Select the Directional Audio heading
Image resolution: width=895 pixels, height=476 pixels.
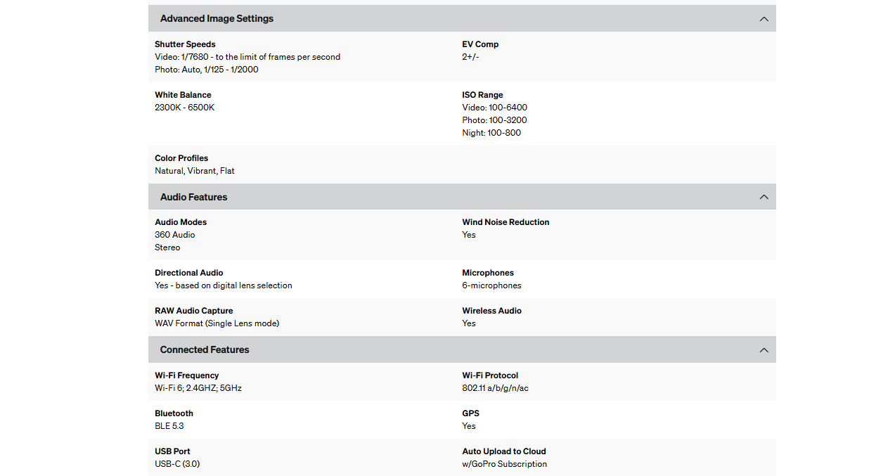(x=189, y=273)
